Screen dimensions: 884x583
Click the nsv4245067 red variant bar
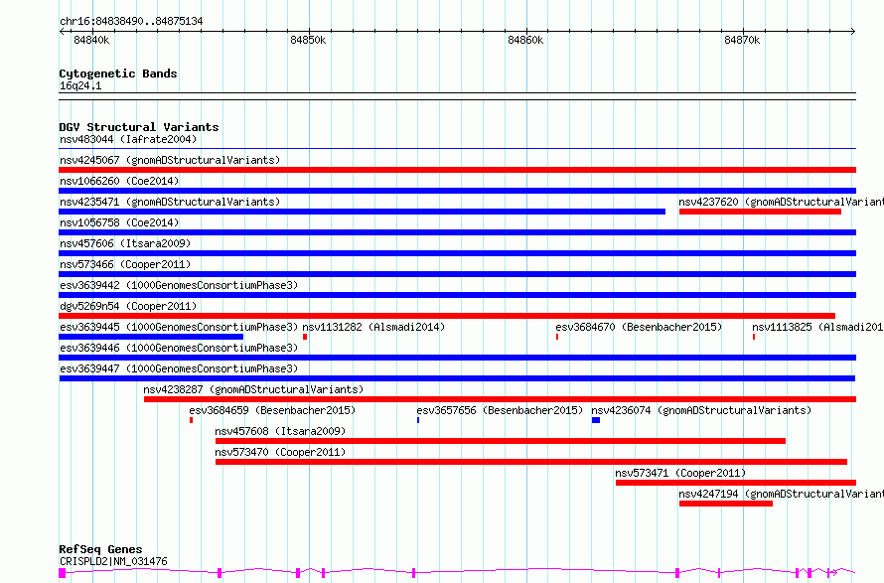click(457, 170)
